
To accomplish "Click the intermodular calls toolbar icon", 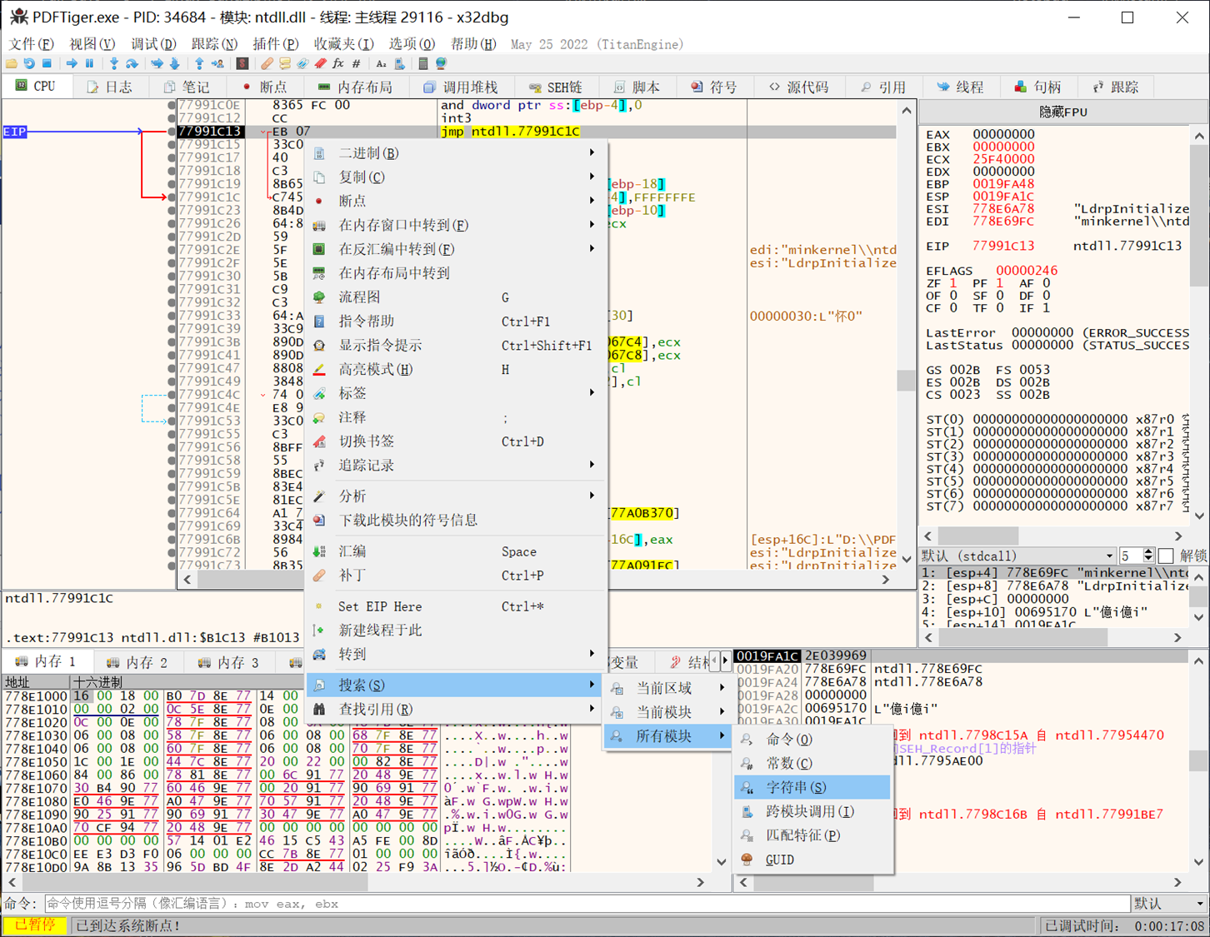I will (x=399, y=64).
